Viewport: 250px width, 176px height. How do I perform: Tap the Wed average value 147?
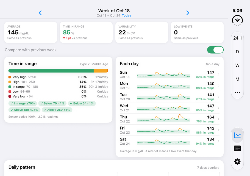[211, 106]
